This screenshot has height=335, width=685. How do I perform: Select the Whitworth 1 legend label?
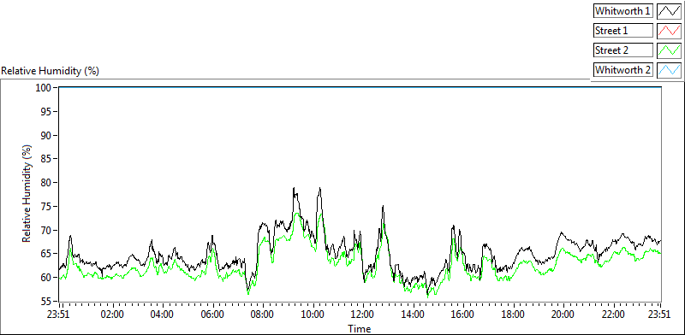[623, 11]
